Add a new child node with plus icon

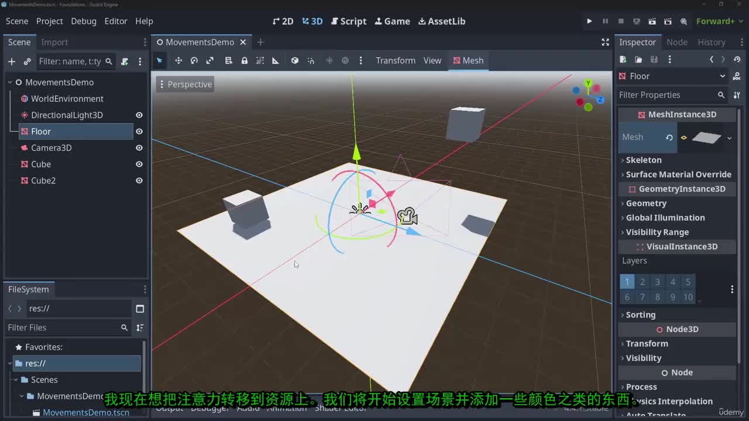[12, 61]
